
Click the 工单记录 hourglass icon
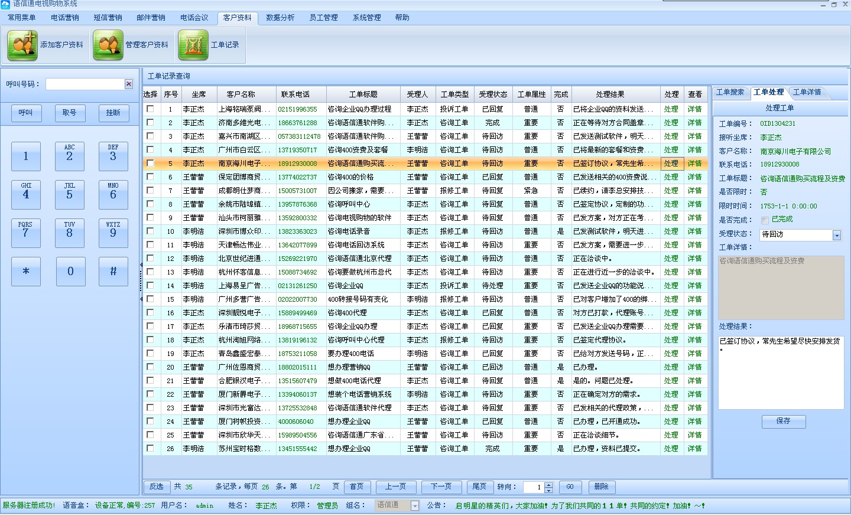click(193, 45)
